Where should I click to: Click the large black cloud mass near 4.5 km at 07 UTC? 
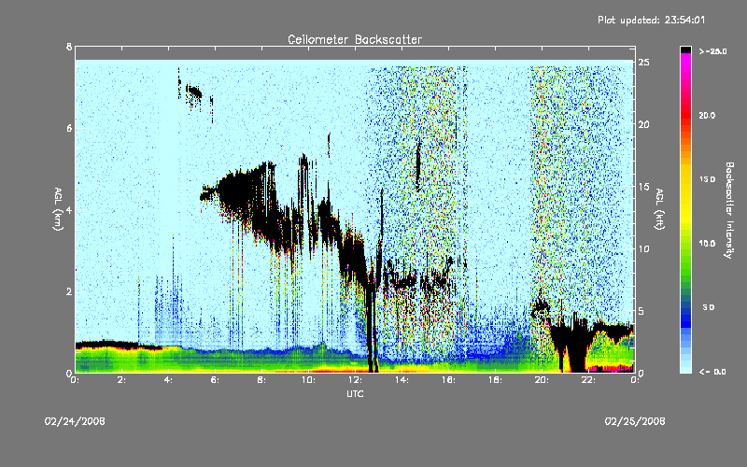pyautogui.click(x=238, y=191)
